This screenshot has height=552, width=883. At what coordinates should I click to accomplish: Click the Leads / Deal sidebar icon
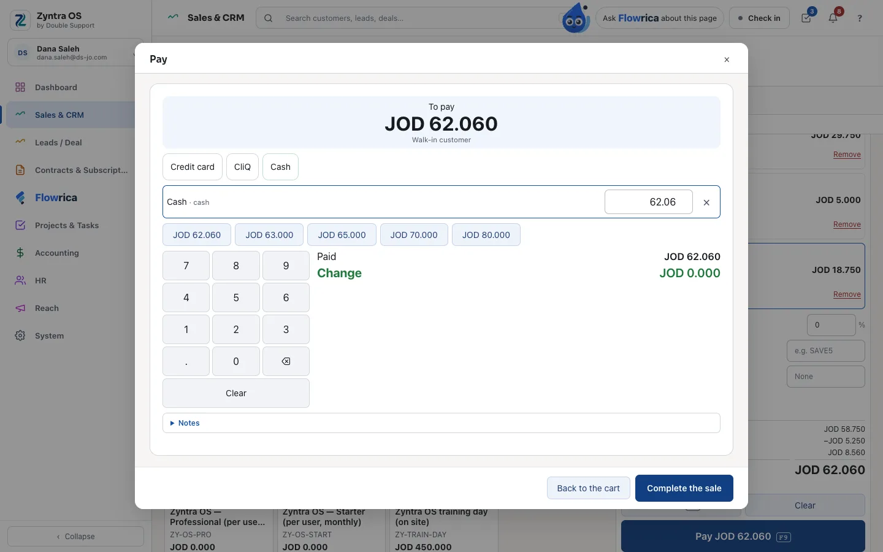(x=20, y=142)
